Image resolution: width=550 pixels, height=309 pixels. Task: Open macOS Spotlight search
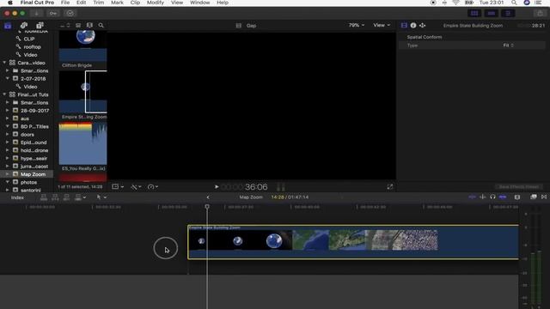[514, 3]
